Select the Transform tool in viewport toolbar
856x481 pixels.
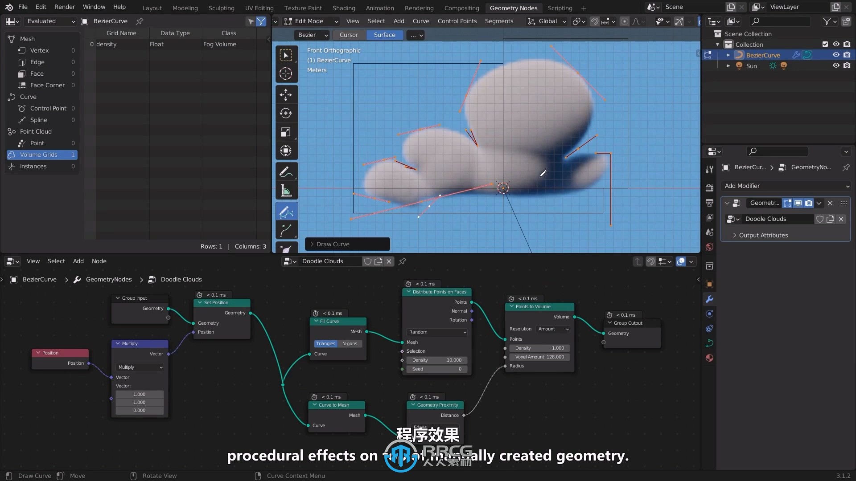tap(286, 151)
